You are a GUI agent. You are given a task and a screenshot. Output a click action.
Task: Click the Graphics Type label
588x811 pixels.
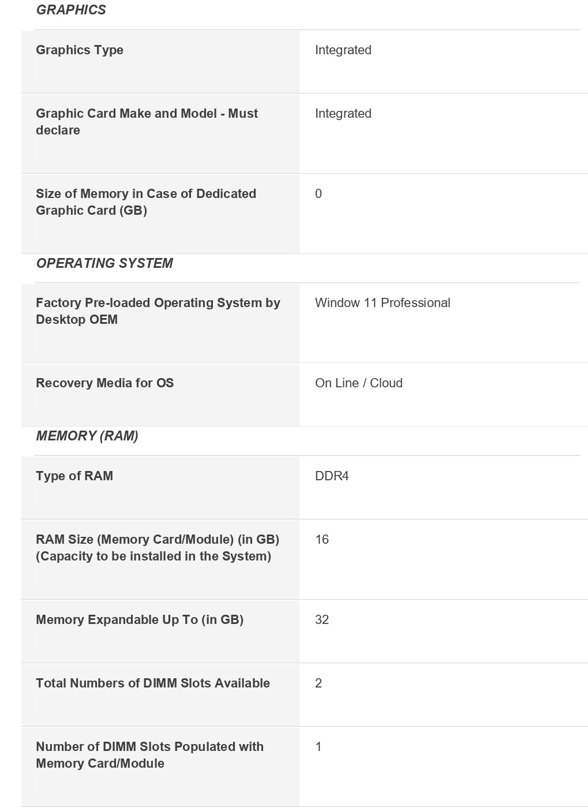tap(80, 50)
